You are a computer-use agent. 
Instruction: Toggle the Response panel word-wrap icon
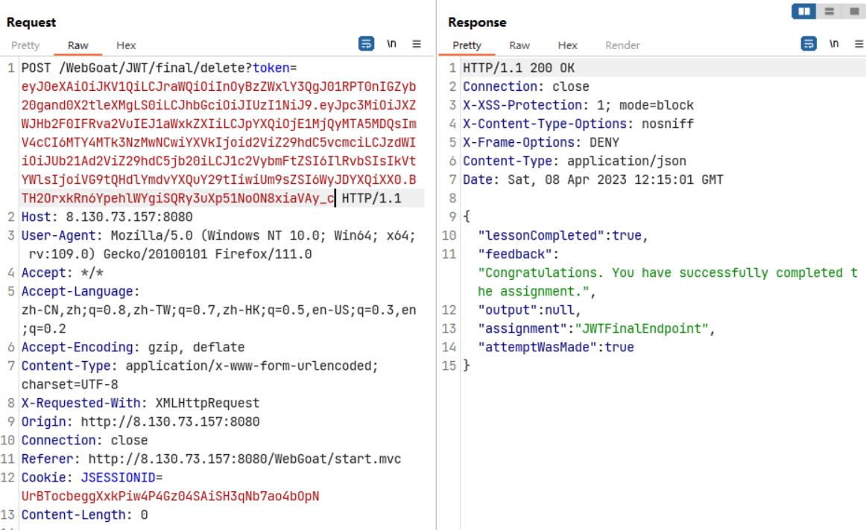tap(809, 44)
